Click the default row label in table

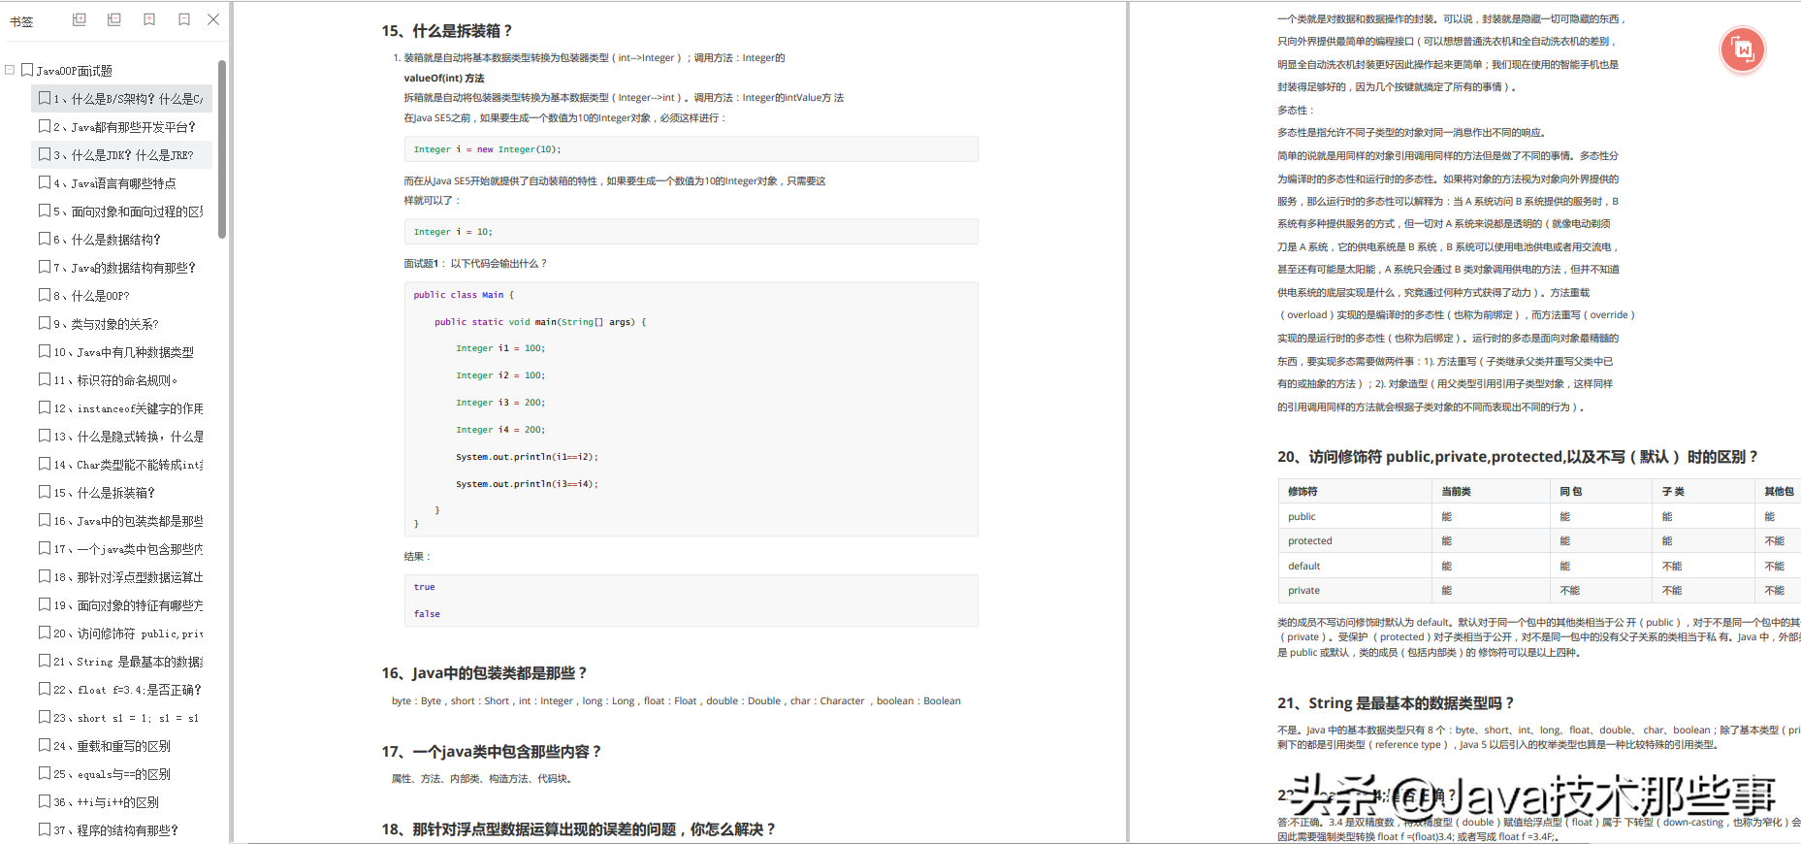point(1304,567)
